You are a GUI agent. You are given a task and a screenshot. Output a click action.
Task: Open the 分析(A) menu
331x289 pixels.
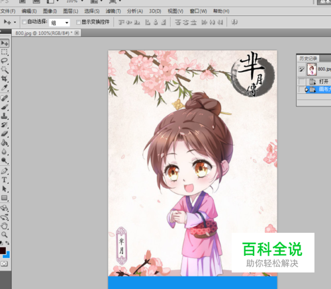[x=135, y=11]
